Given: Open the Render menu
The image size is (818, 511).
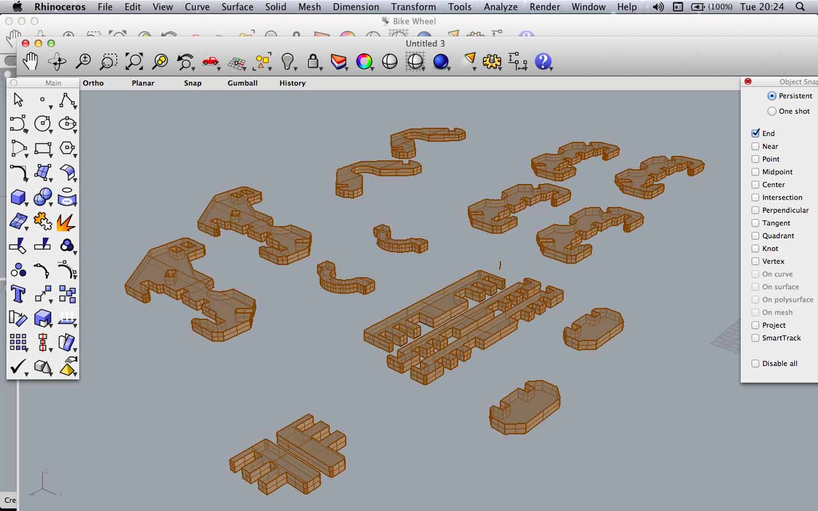Looking at the screenshot, I should pyautogui.click(x=544, y=7).
